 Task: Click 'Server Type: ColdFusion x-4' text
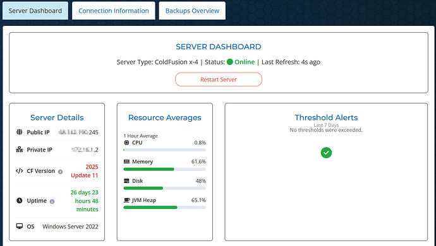[x=157, y=62]
